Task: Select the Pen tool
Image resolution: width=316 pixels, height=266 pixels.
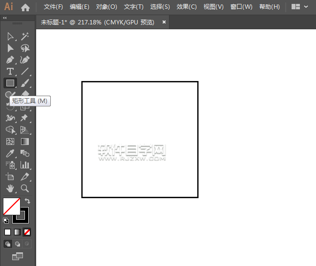Action: click(10, 60)
